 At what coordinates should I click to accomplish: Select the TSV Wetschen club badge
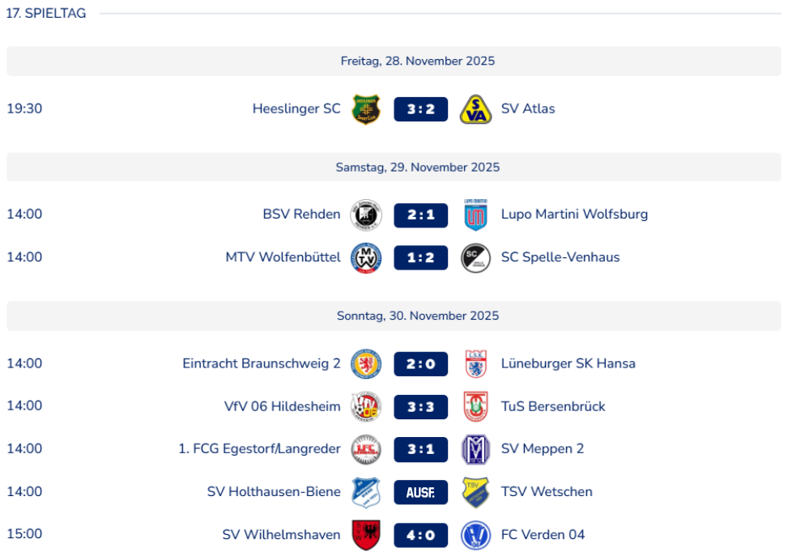click(x=475, y=492)
